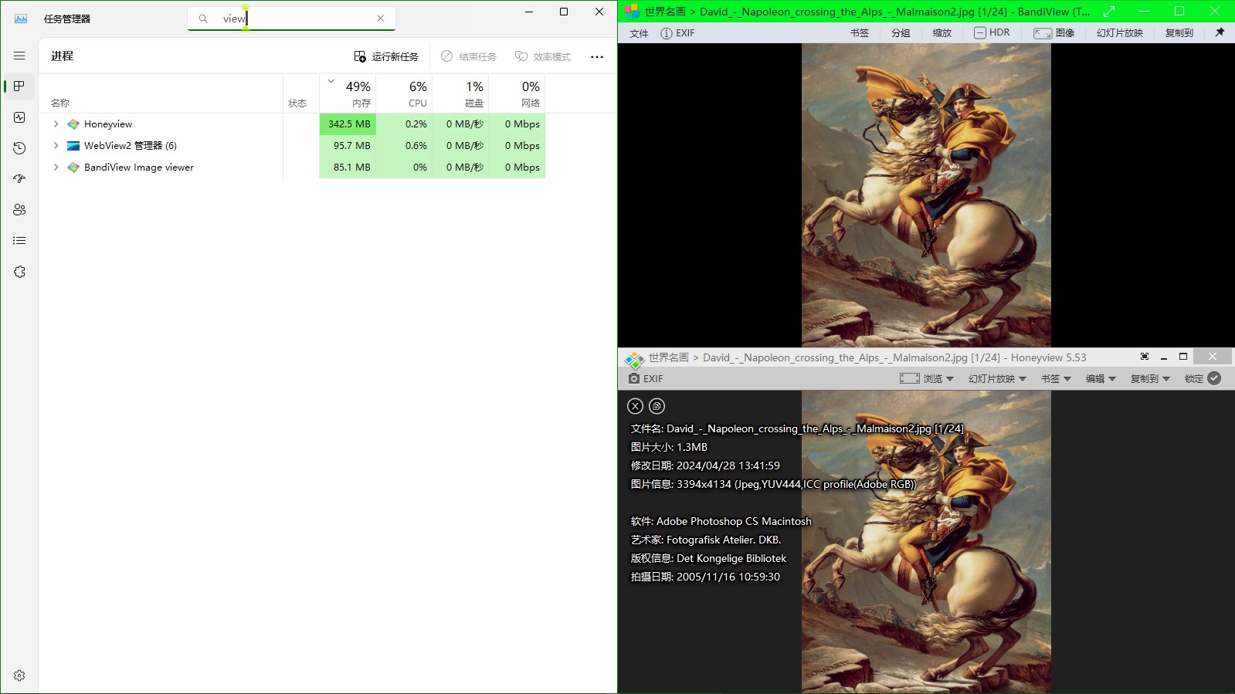Click Run new task button
The height and width of the screenshot is (694, 1235).
(386, 56)
